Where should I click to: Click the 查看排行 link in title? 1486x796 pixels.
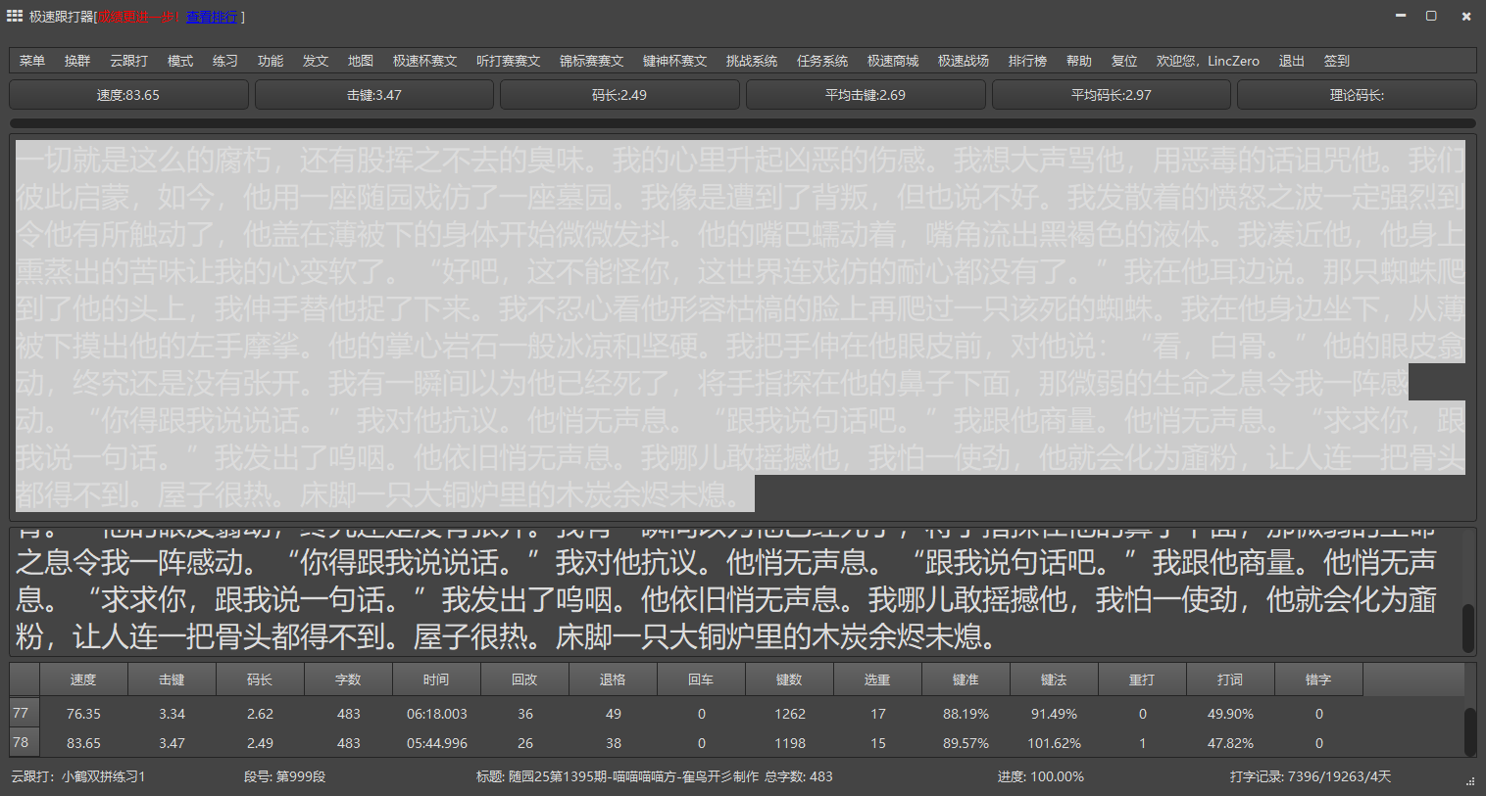pyautogui.click(x=212, y=17)
